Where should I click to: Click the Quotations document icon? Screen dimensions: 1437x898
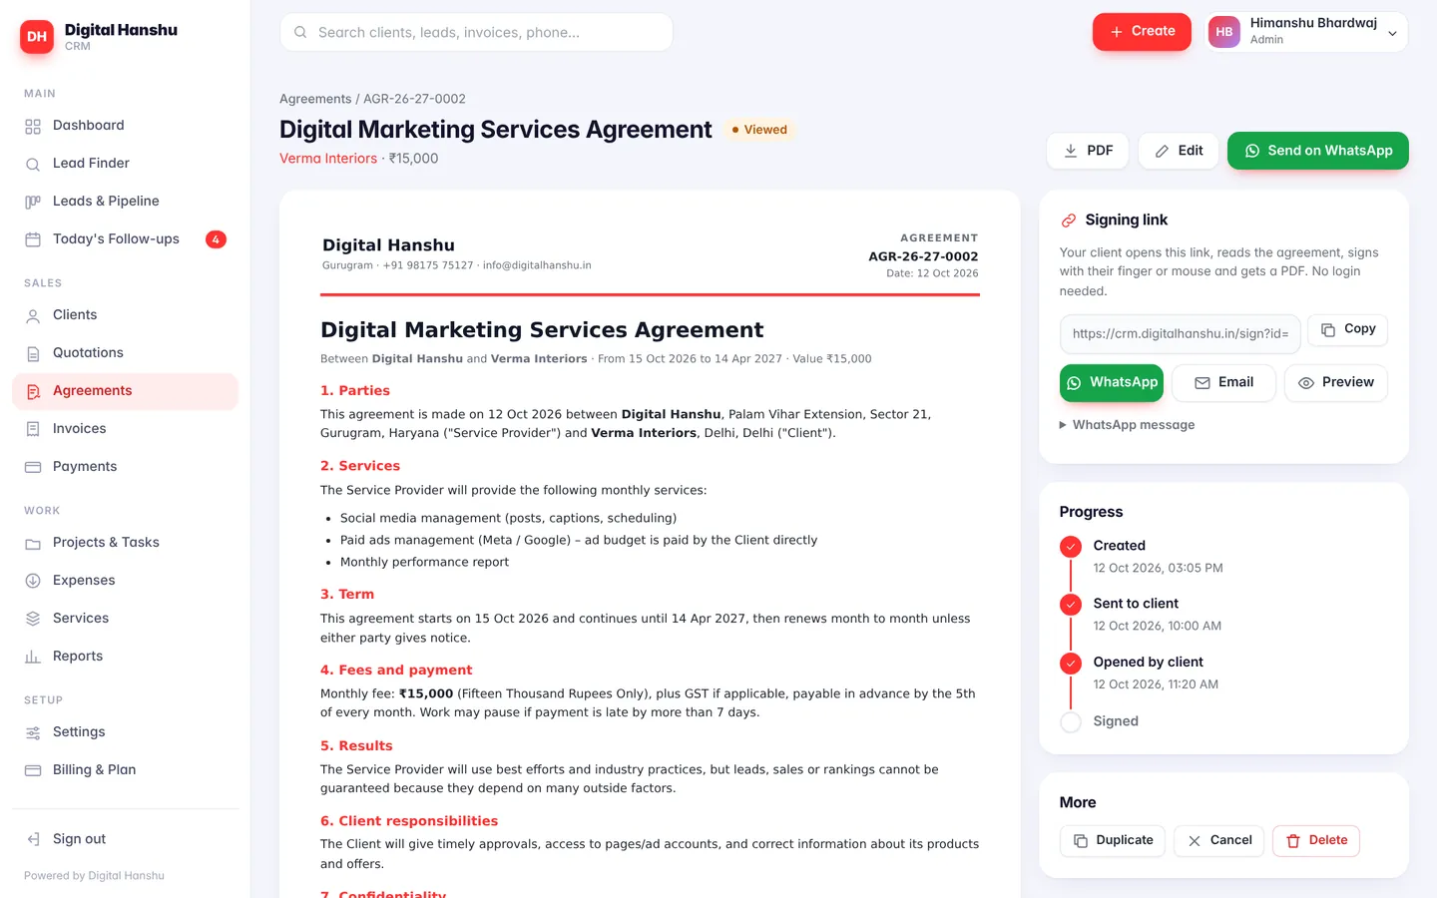pyautogui.click(x=33, y=354)
